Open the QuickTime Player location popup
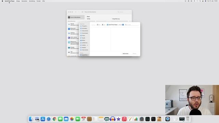 (x=115, y=25)
